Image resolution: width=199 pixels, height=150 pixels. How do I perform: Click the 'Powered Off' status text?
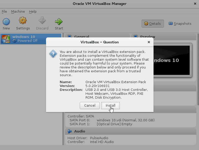tap(28, 41)
